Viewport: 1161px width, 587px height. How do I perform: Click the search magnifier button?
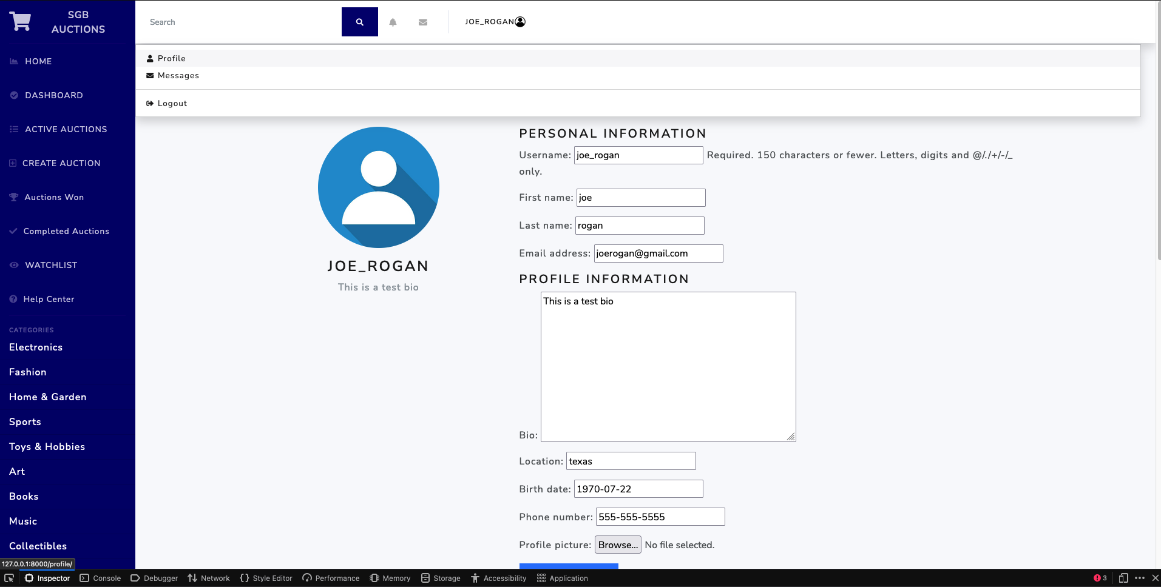pos(360,22)
